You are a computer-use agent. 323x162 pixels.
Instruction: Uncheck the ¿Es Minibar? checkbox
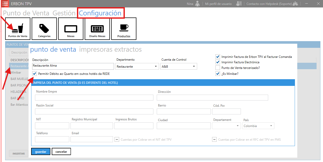[x=217, y=74]
